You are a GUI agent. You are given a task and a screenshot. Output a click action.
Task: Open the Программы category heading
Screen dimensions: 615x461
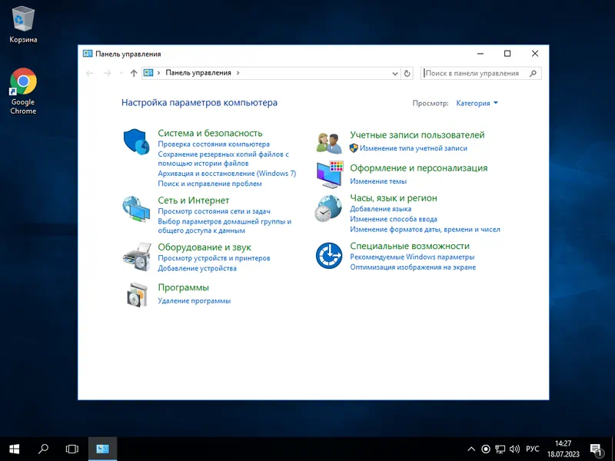pos(183,287)
